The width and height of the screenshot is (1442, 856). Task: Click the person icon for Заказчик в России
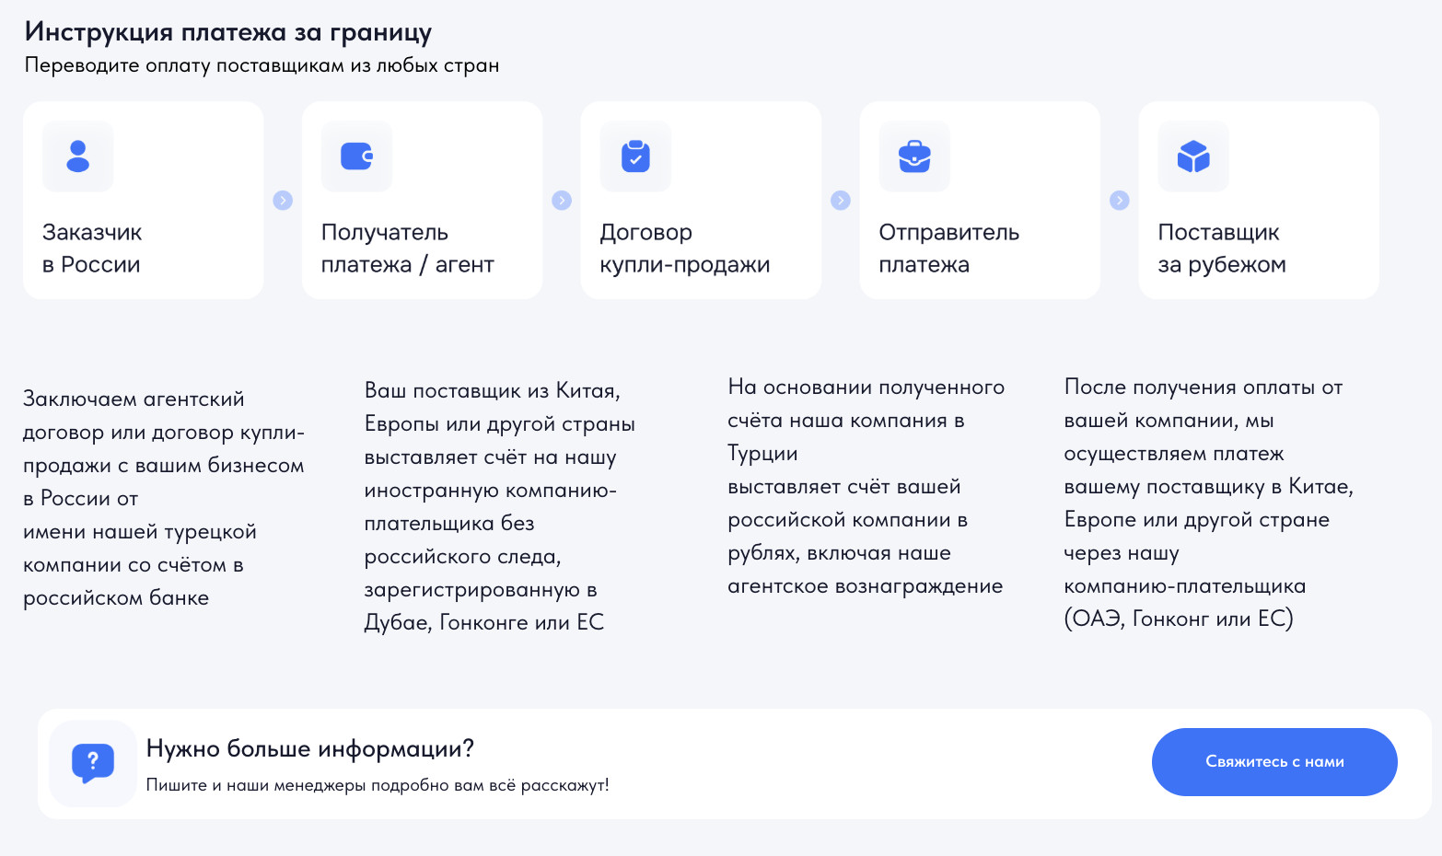pyautogui.click(x=78, y=156)
